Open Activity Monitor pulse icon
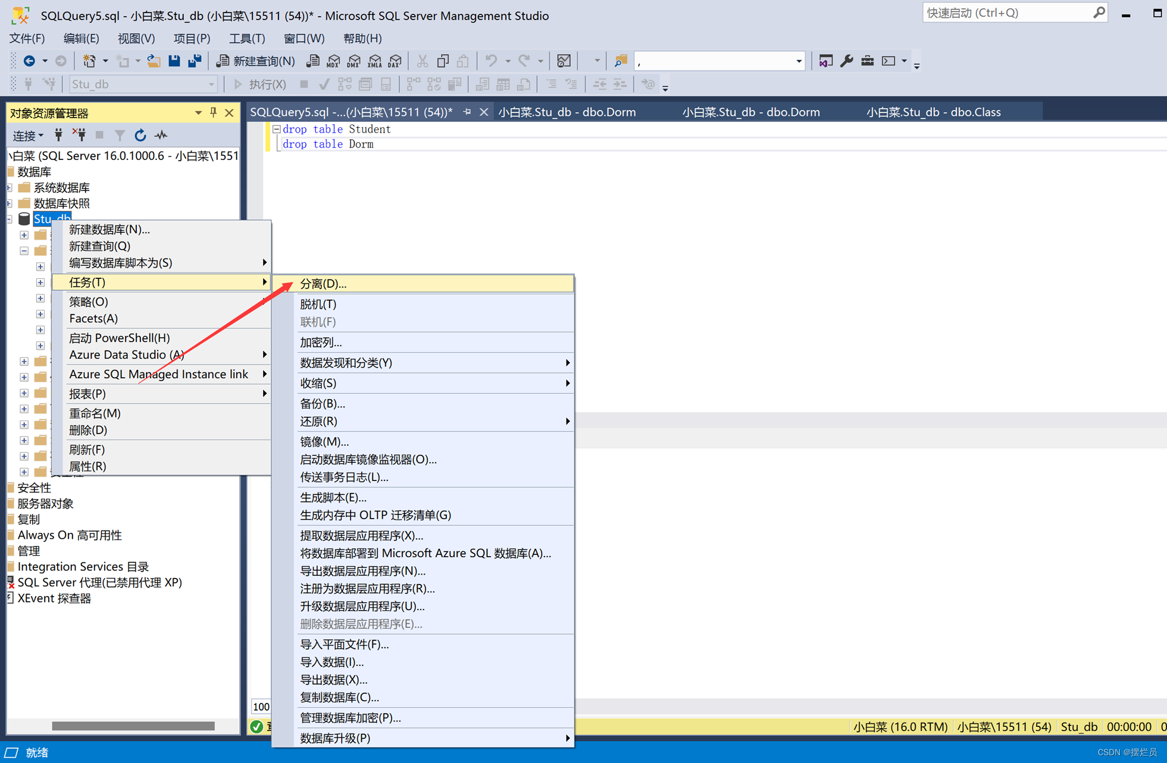 click(161, 136)
